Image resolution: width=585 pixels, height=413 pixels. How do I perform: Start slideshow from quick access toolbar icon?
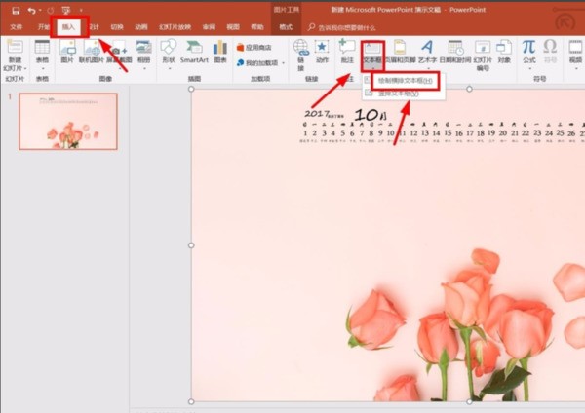(66, 11)
